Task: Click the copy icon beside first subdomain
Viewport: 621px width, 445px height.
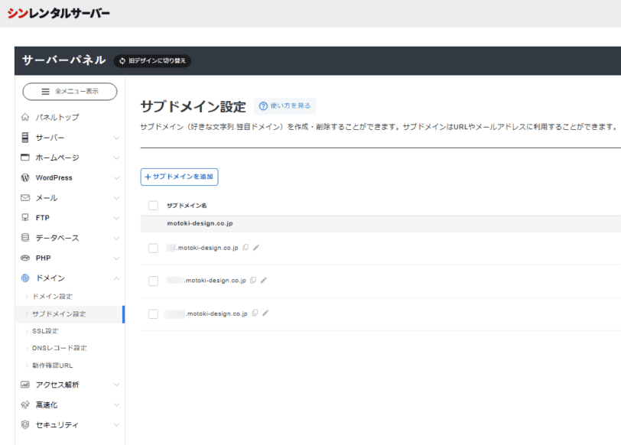Action: (x=246, y=248)
